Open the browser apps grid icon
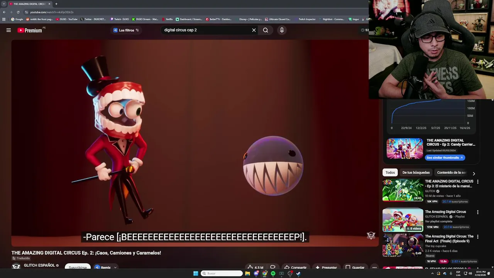Screen dimensions: 494x278 click(x=4, y=19)
